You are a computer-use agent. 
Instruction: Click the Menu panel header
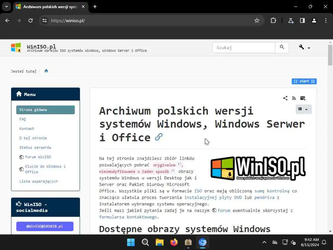(x=46, y=94)
